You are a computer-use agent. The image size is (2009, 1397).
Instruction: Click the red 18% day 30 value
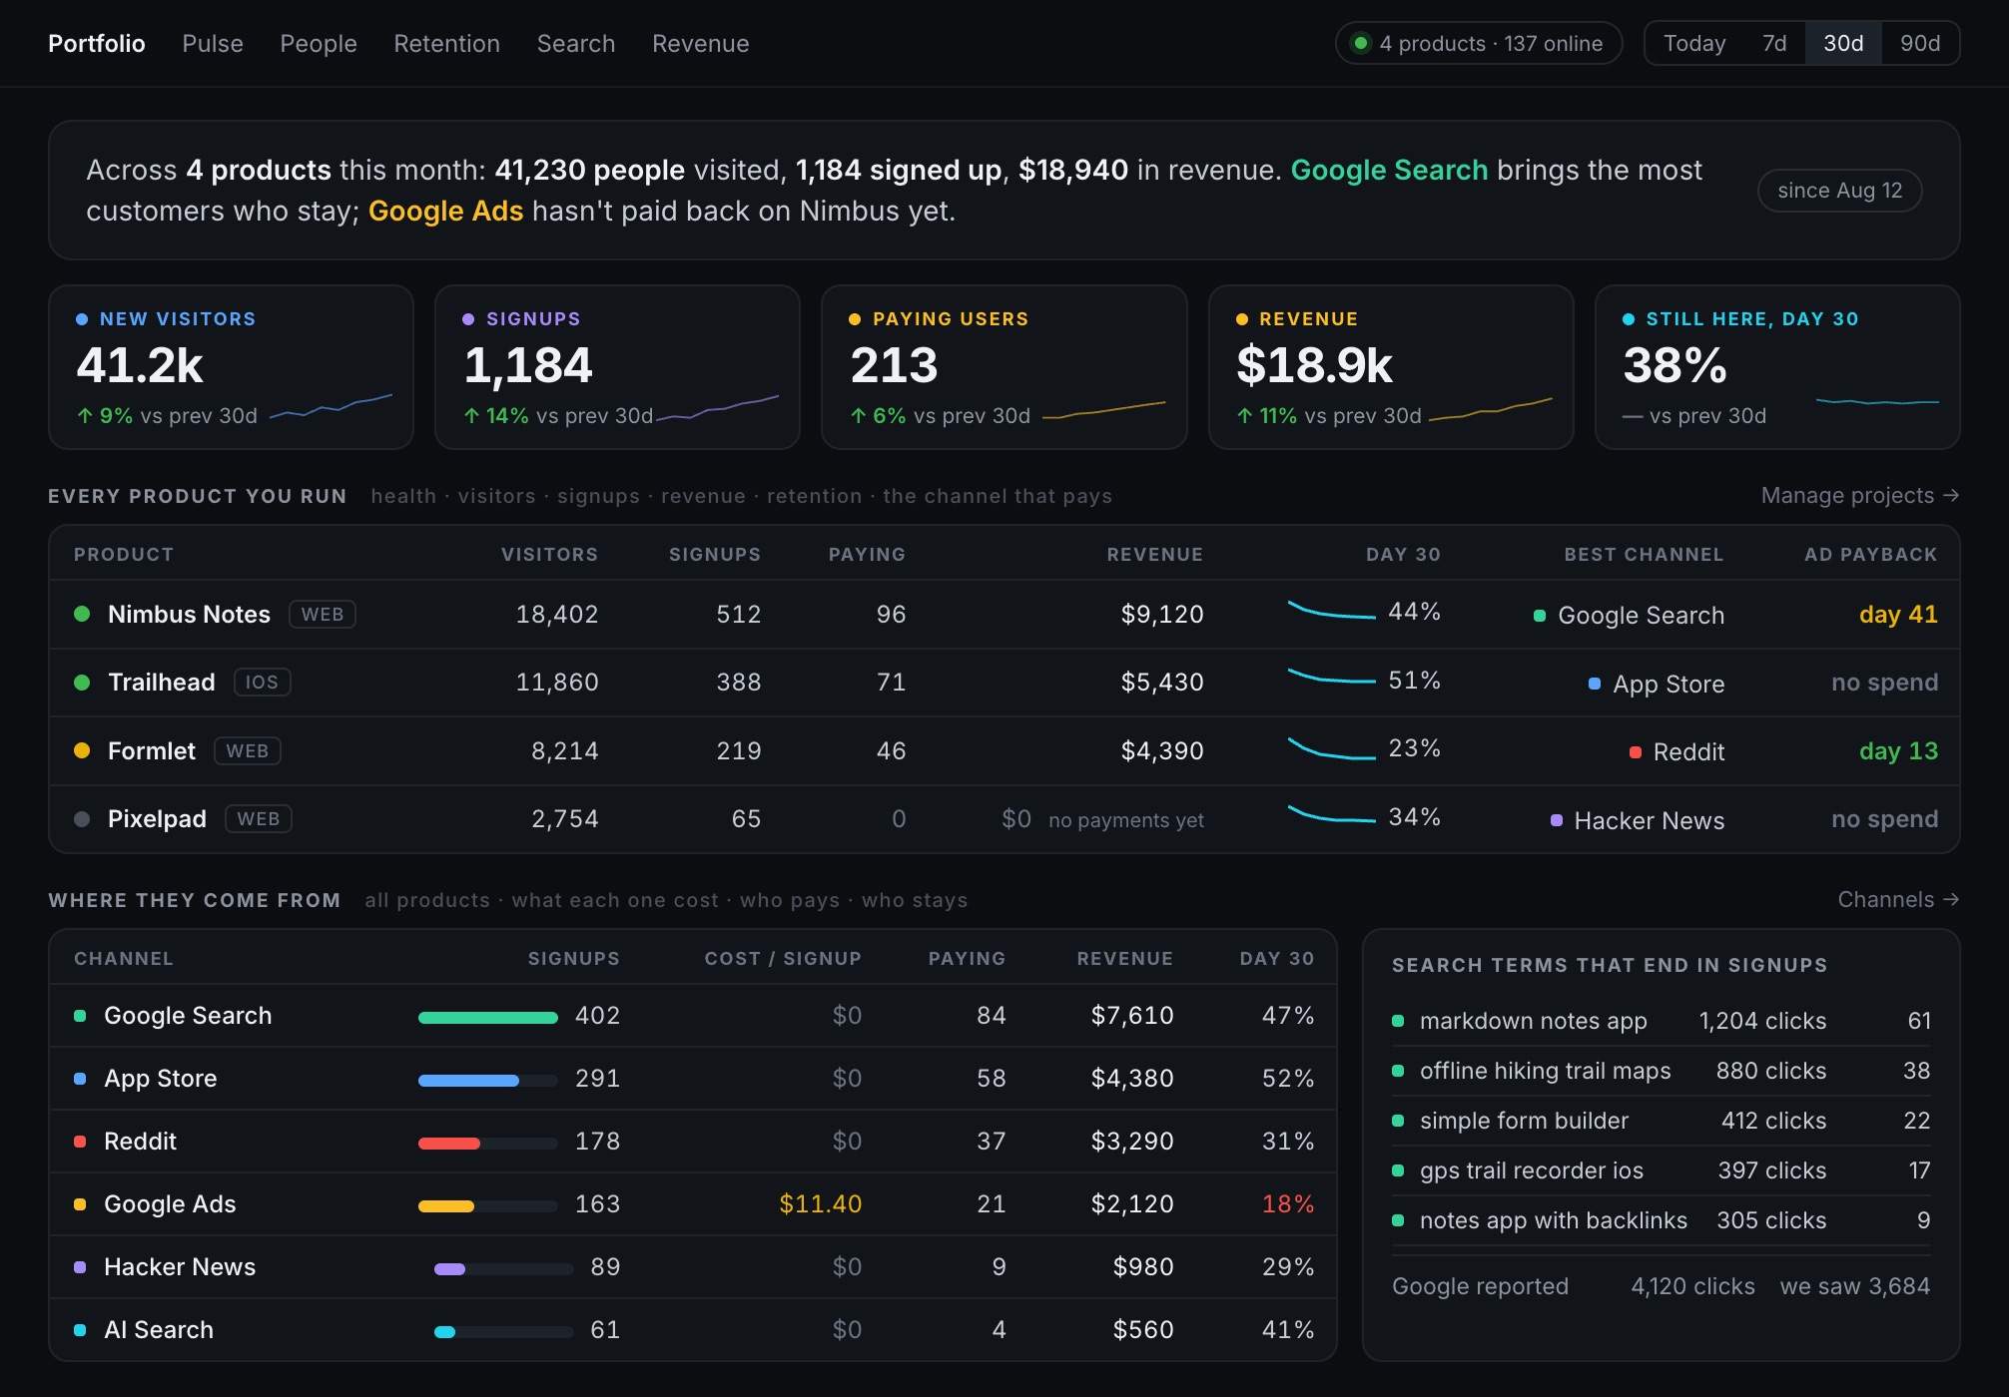(1288, 1204)
